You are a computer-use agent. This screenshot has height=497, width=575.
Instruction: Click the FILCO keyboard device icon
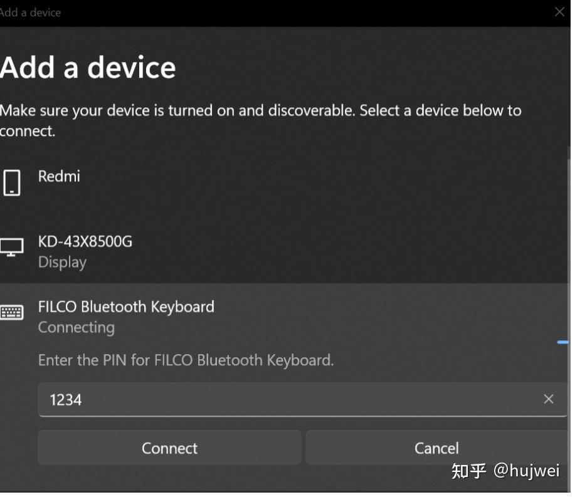[12, 312]
